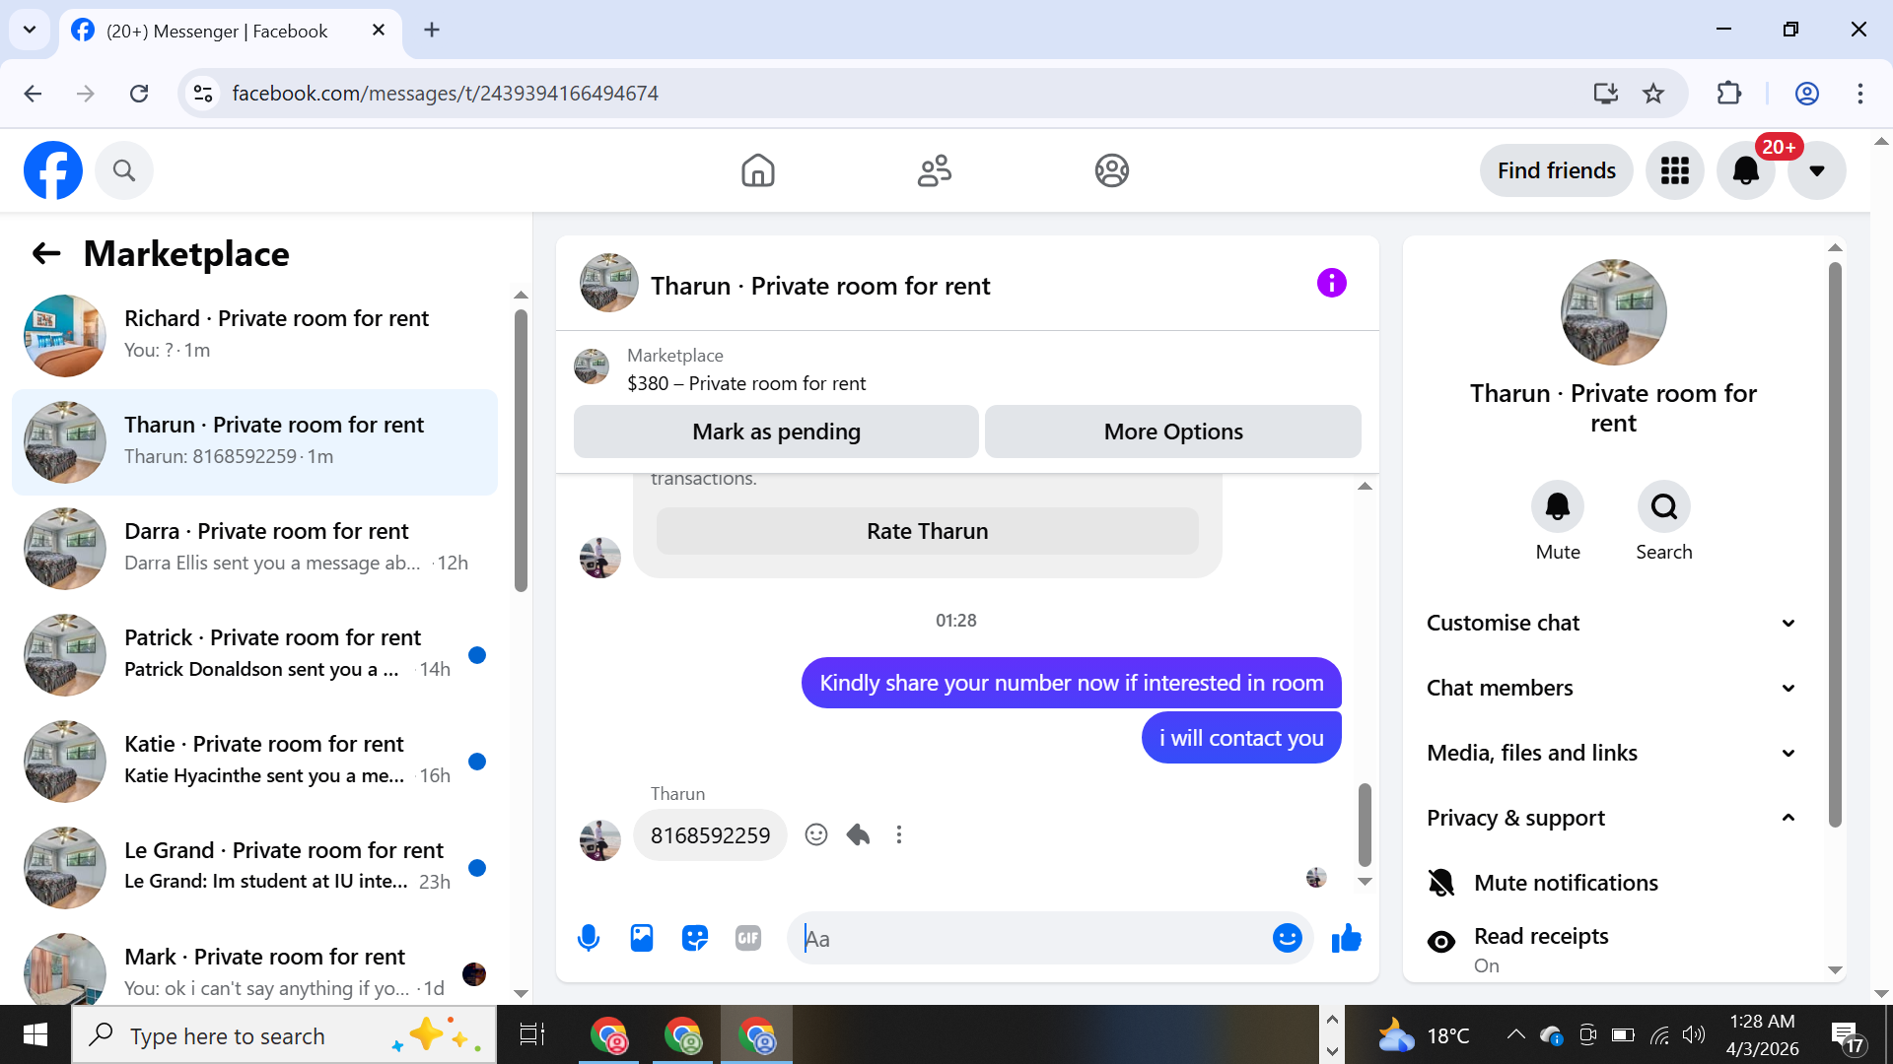
Task: Click the Find friends button
Action: pyautogui.click(x=1557, y=170)
